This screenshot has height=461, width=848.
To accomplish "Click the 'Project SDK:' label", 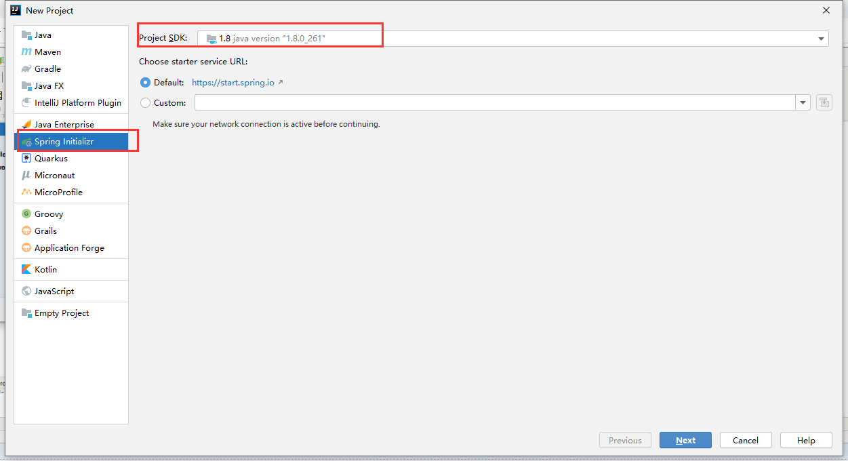I will tap(163, 38).
